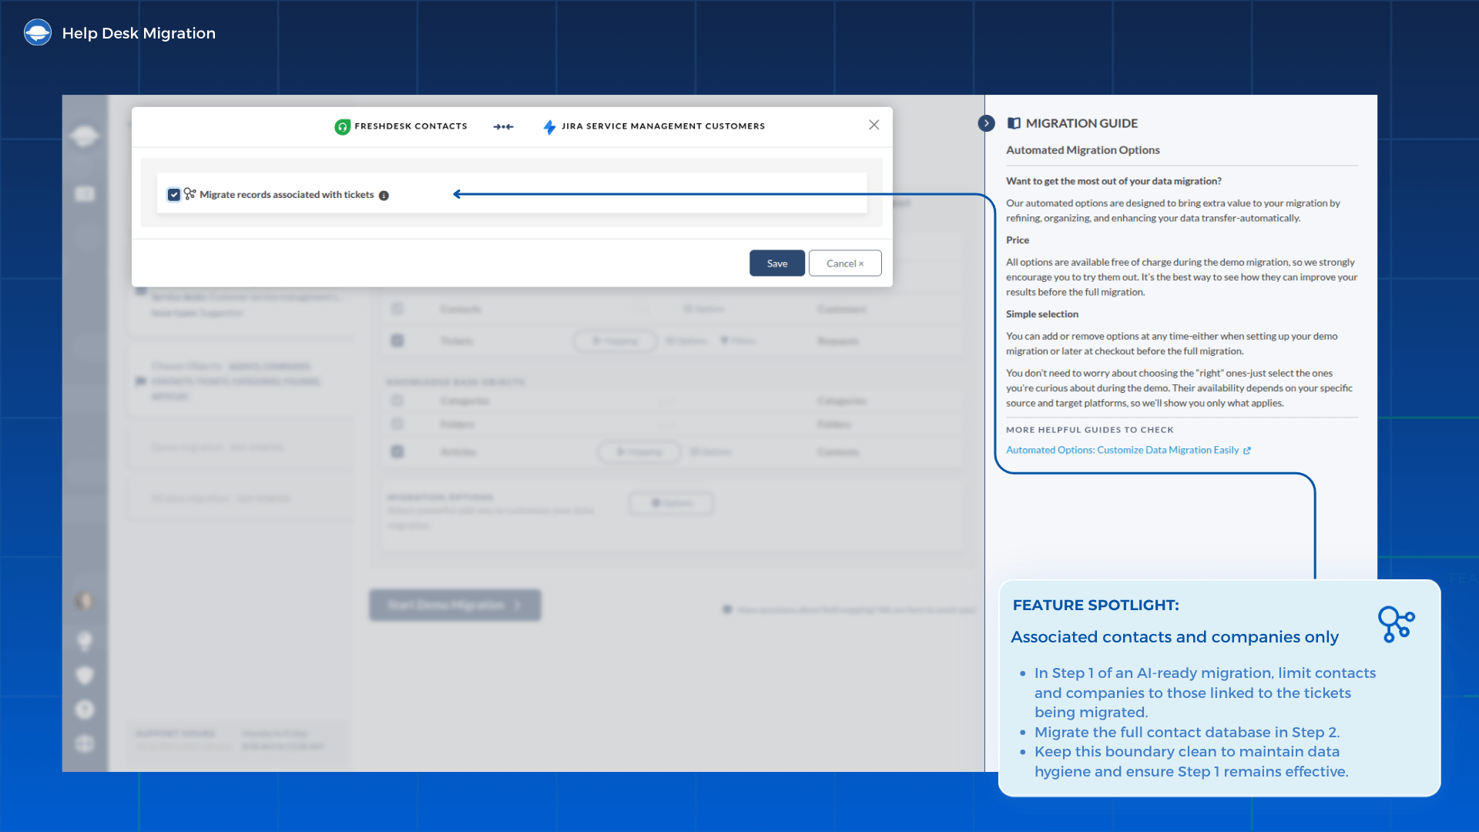This screenshot has width=1479, height=832.
Task: Click the Options button under Migration Options
Action: 671,503
